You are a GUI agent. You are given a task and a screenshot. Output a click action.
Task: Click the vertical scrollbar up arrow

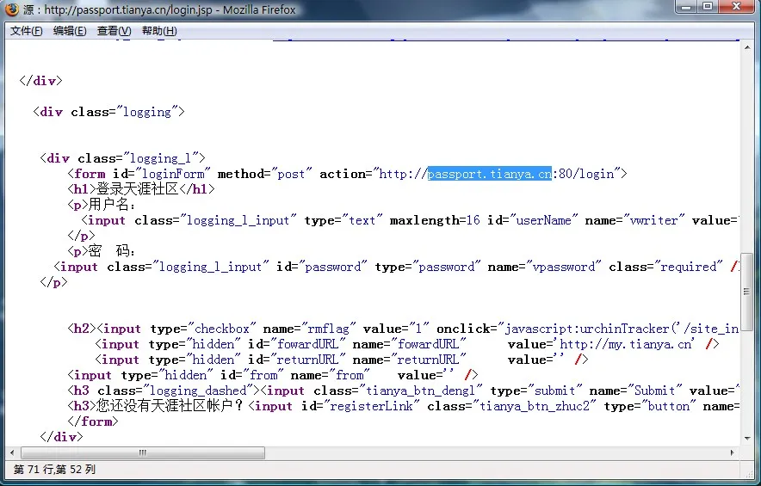point(747,48)
